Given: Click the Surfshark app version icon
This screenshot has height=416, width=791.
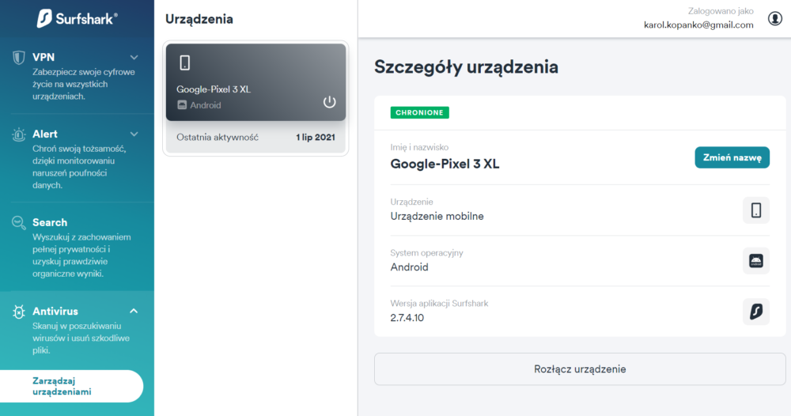Looking at the screenshot, I should click(755, 312).
